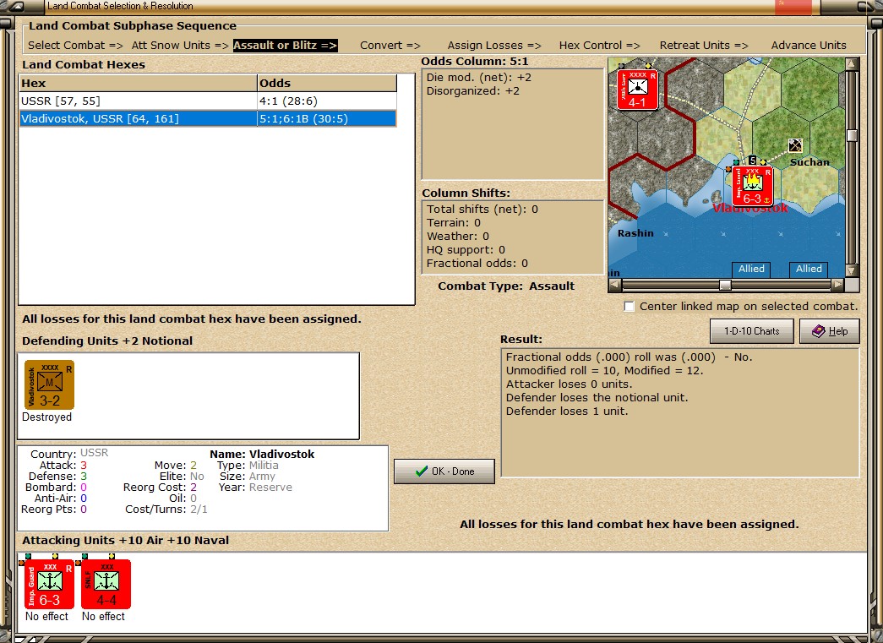Click the highlighted Assault or Blitz subphase
The image size is (883, 643).
click(286, 45)
